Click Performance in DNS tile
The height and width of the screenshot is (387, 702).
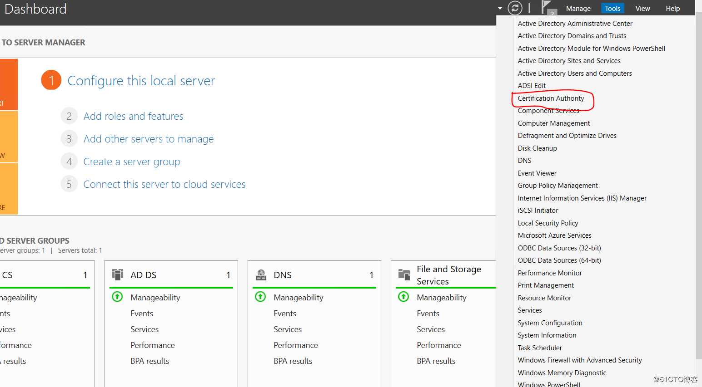pyautogui.click(x=296, y=345)
